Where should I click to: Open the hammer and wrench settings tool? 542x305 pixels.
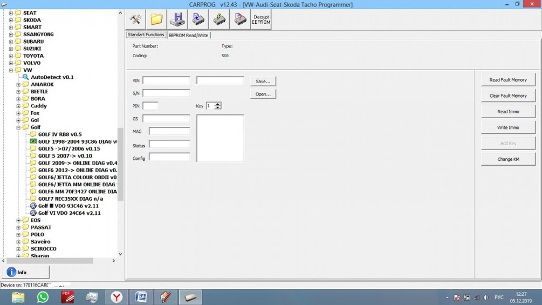coord(135,19)
